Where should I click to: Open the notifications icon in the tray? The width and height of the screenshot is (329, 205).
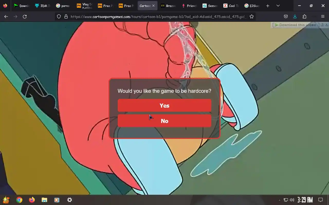tap(321, 200)
